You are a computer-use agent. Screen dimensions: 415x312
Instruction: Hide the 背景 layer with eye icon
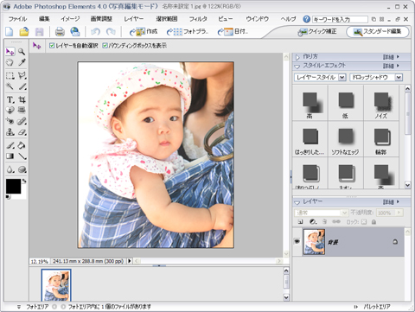pyautogui.click(x=297, y=241)
